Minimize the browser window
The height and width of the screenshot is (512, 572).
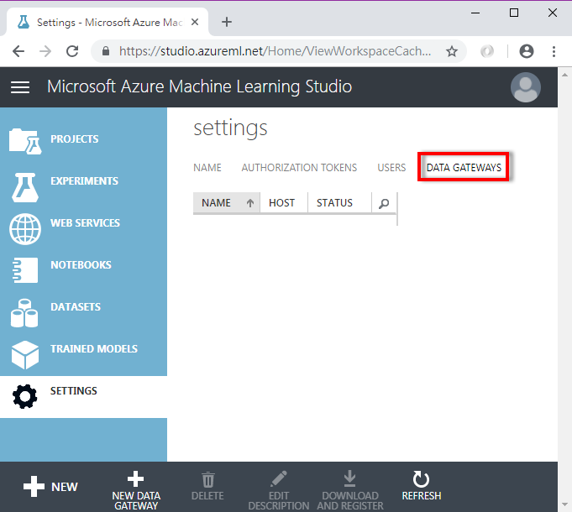pos(475,13)
